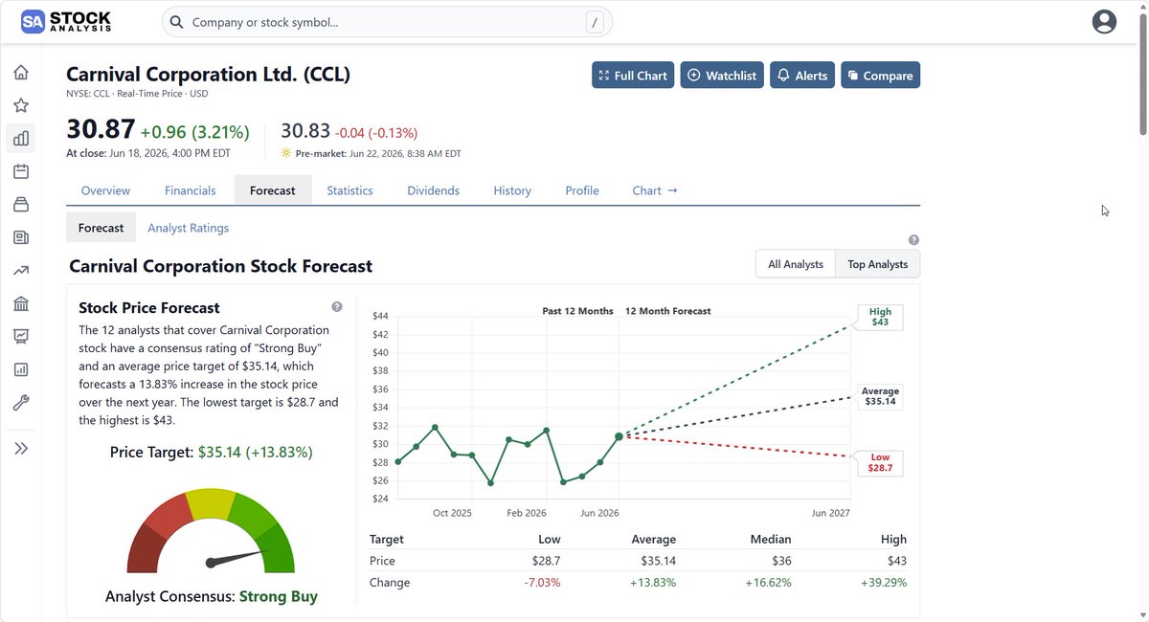Open the Full Chart button
Screen dimensions: 1149x622
click(x=633, y=76)
